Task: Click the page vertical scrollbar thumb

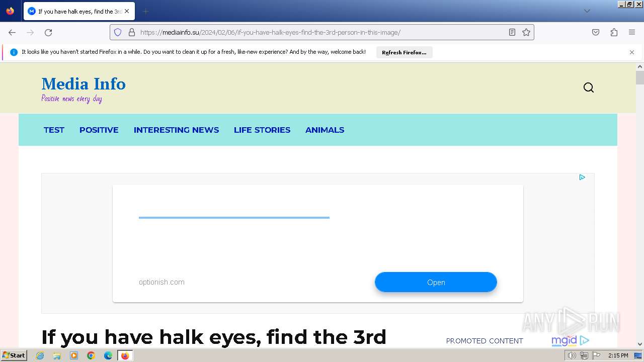Action: click(x=640, y=78)
